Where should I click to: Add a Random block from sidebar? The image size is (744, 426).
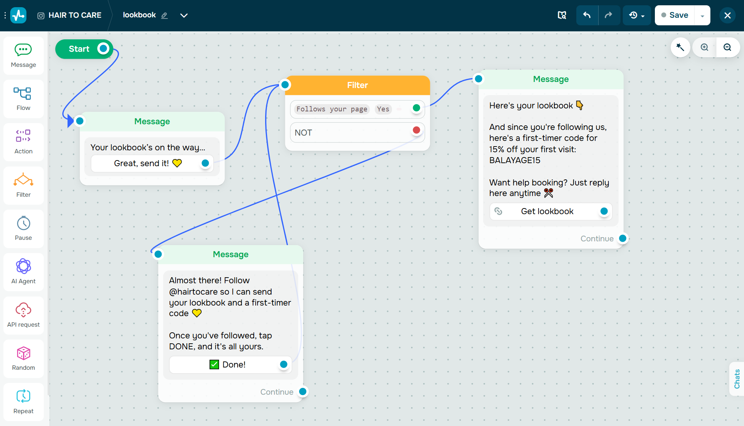coord(23,358)
